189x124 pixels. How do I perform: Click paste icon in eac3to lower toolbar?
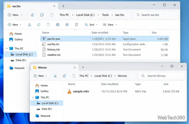point(48,25)
